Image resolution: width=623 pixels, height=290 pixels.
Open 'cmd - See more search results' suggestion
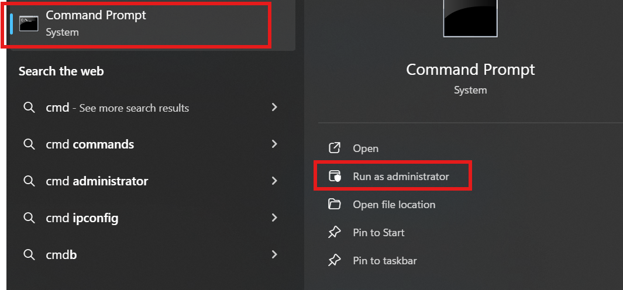click(153, 107)
